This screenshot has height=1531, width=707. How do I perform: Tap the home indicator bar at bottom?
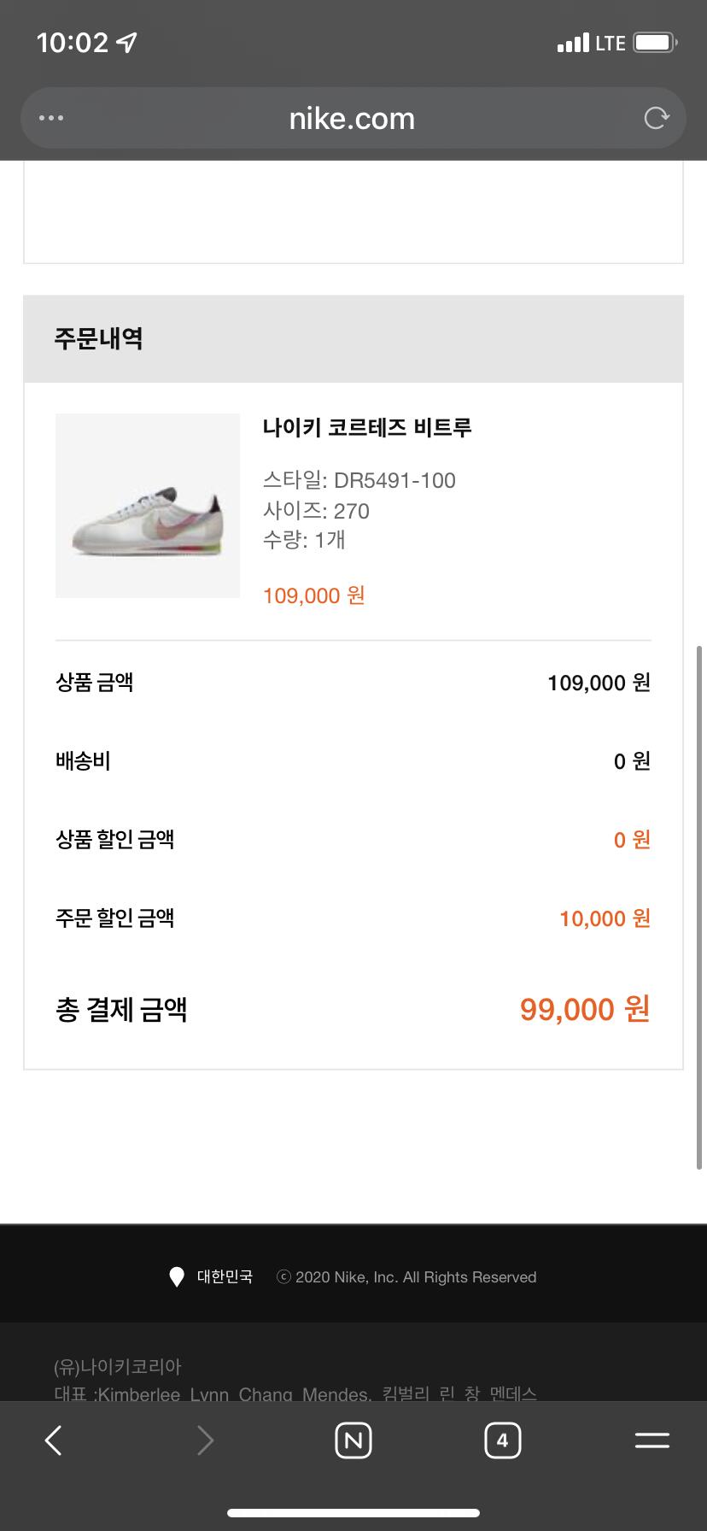point(353,1513)
